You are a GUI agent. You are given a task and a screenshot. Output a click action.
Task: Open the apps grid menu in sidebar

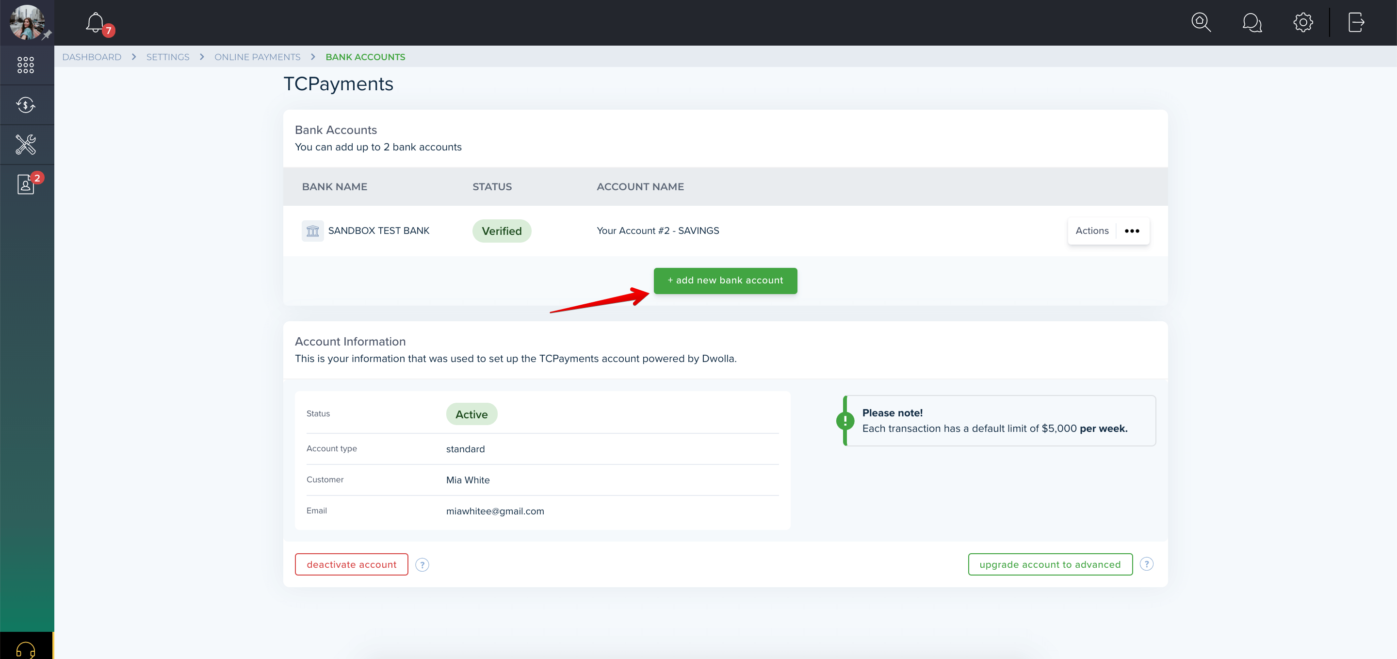[26, 65]
